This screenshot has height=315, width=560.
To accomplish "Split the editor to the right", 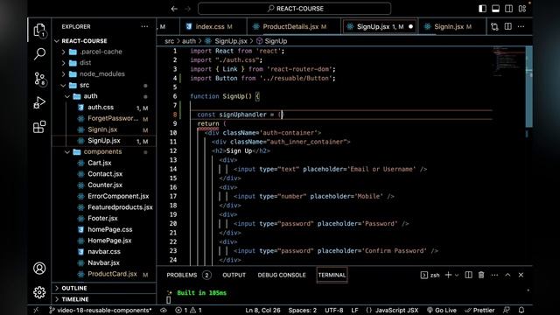I will pos(507,26).
